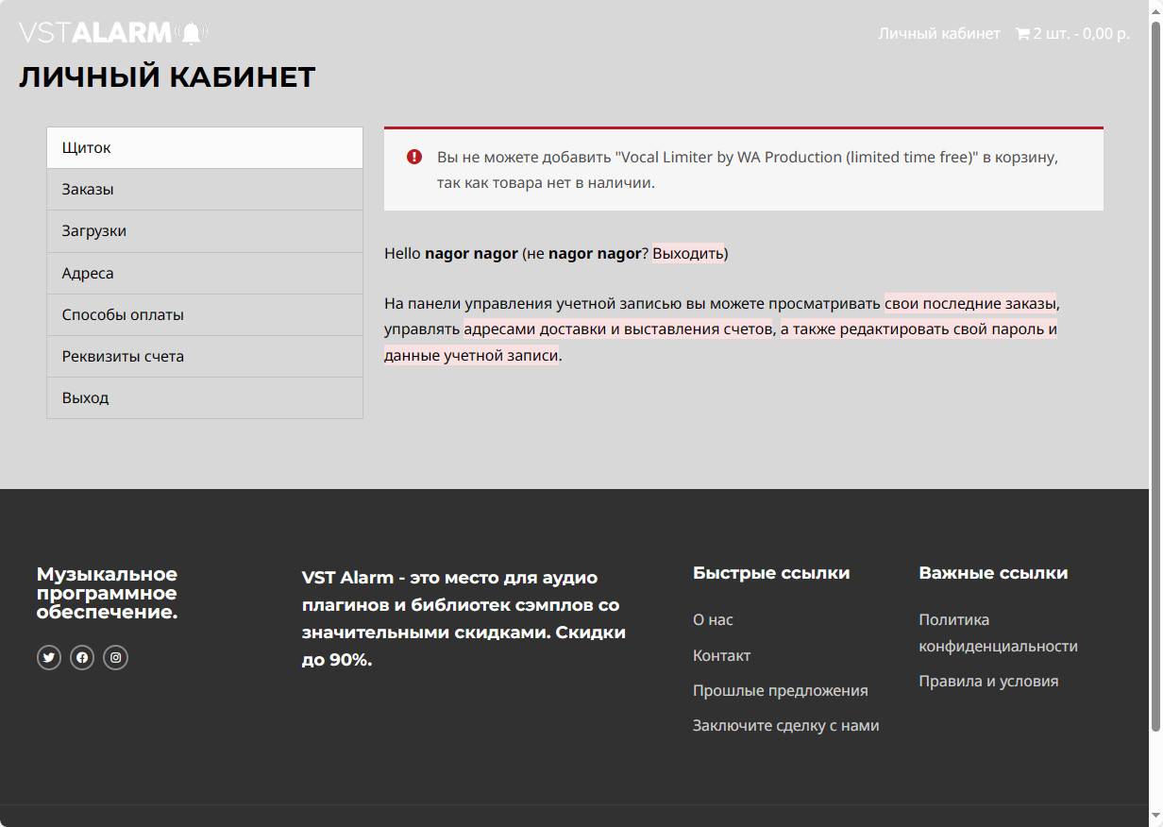
Task: Open Контакт footer link
Action: (722, 655)
